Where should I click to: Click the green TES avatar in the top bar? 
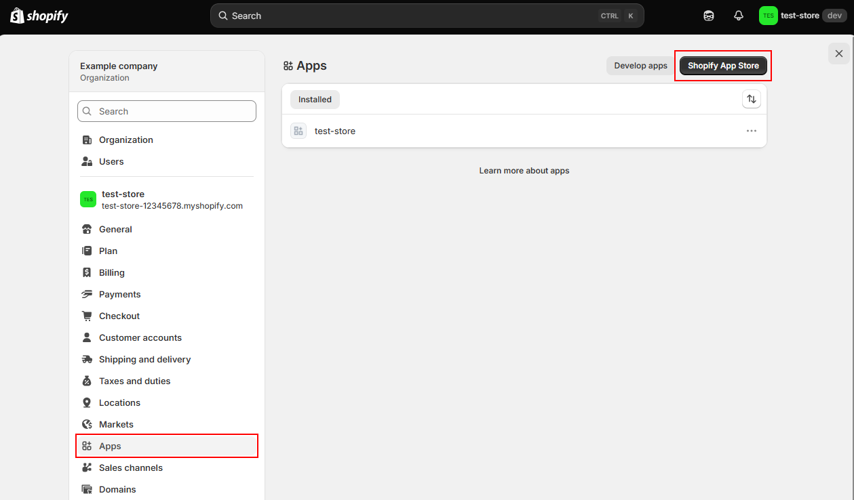pos(768,16)
